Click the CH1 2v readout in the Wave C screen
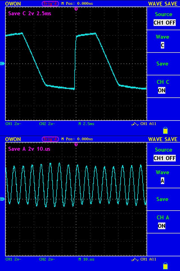This screenshot has width=180, height=271. click(13, 124)
